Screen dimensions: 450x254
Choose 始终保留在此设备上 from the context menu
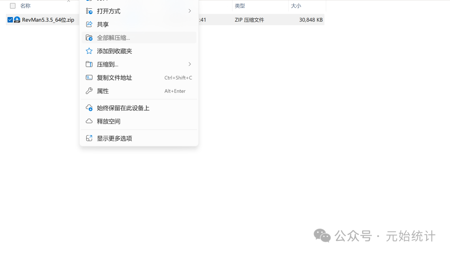123,108
